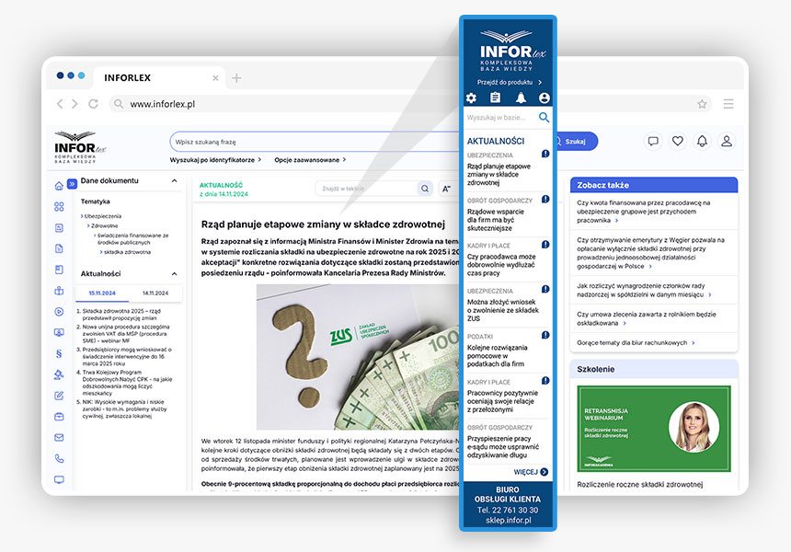Select the gift box icon in the sidebar
This screenshot has height=552, width=791.
[x=59, y=291]
